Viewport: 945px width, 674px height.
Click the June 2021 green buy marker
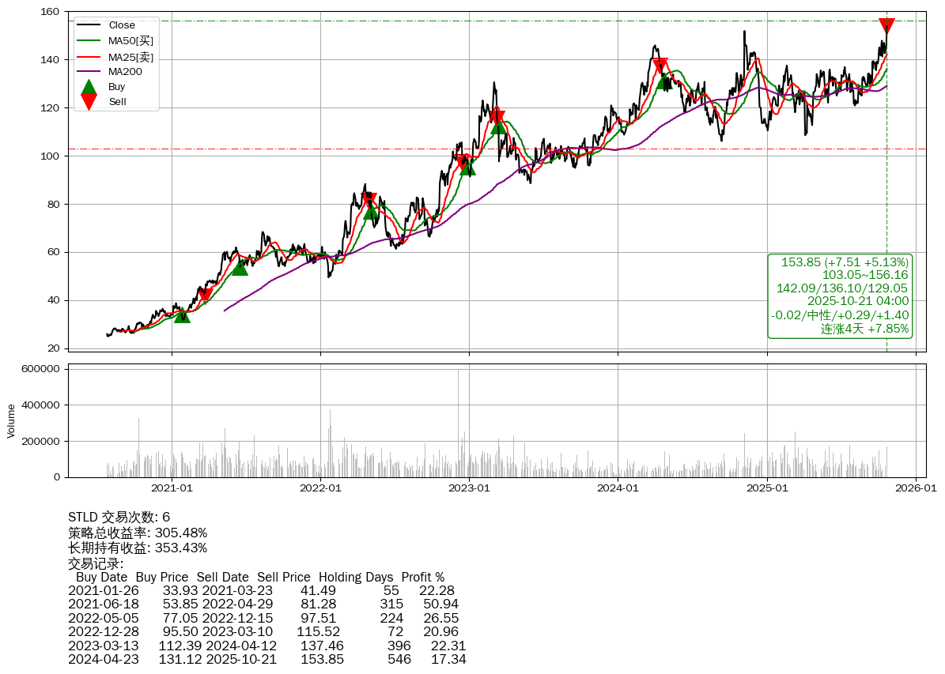pos(240,268)
